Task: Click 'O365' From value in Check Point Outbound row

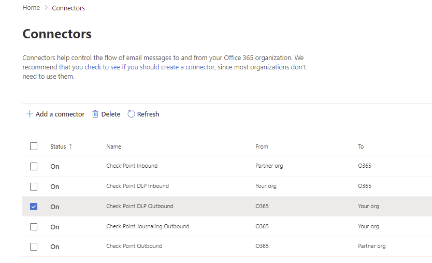Action: coord(262,246)
